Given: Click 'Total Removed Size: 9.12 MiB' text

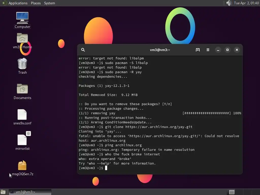Looking at the screenshot, I should click(108, 95).
